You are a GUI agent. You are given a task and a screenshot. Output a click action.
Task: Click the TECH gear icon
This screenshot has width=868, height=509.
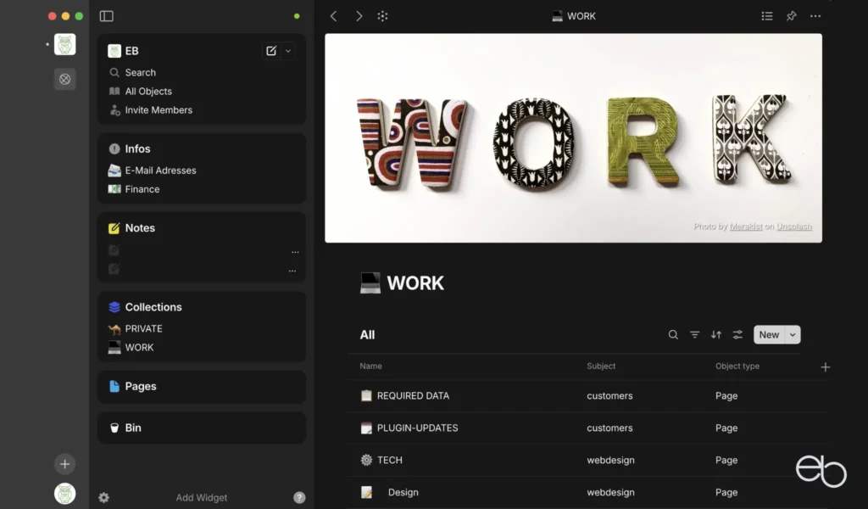pos(366,461)
